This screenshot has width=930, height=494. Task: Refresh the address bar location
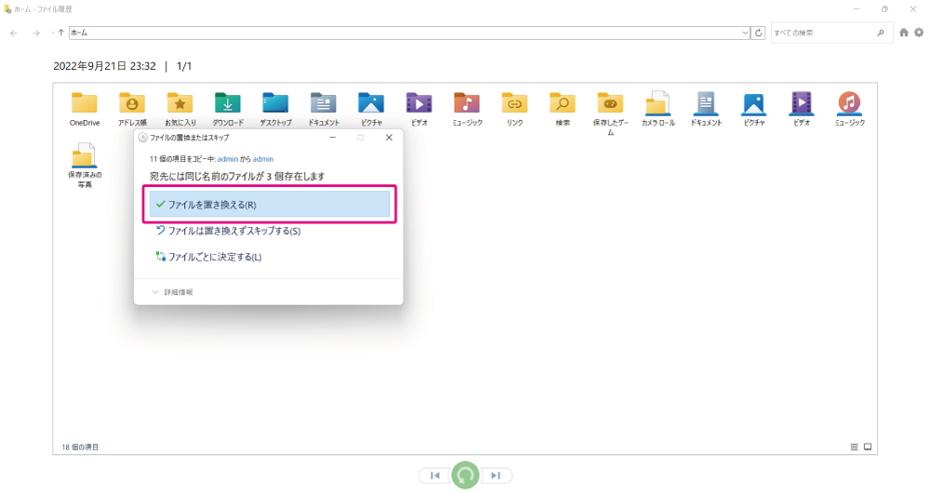point(759,33)
